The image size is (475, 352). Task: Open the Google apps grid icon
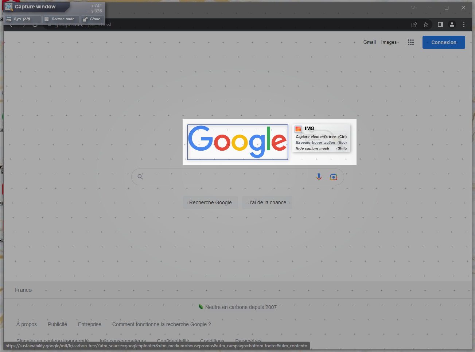pyautogui.click(x=411, y=42)
